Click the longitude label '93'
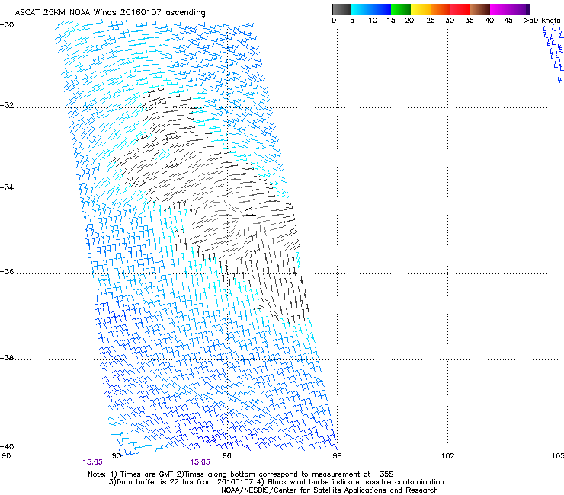 click(116, 456)
